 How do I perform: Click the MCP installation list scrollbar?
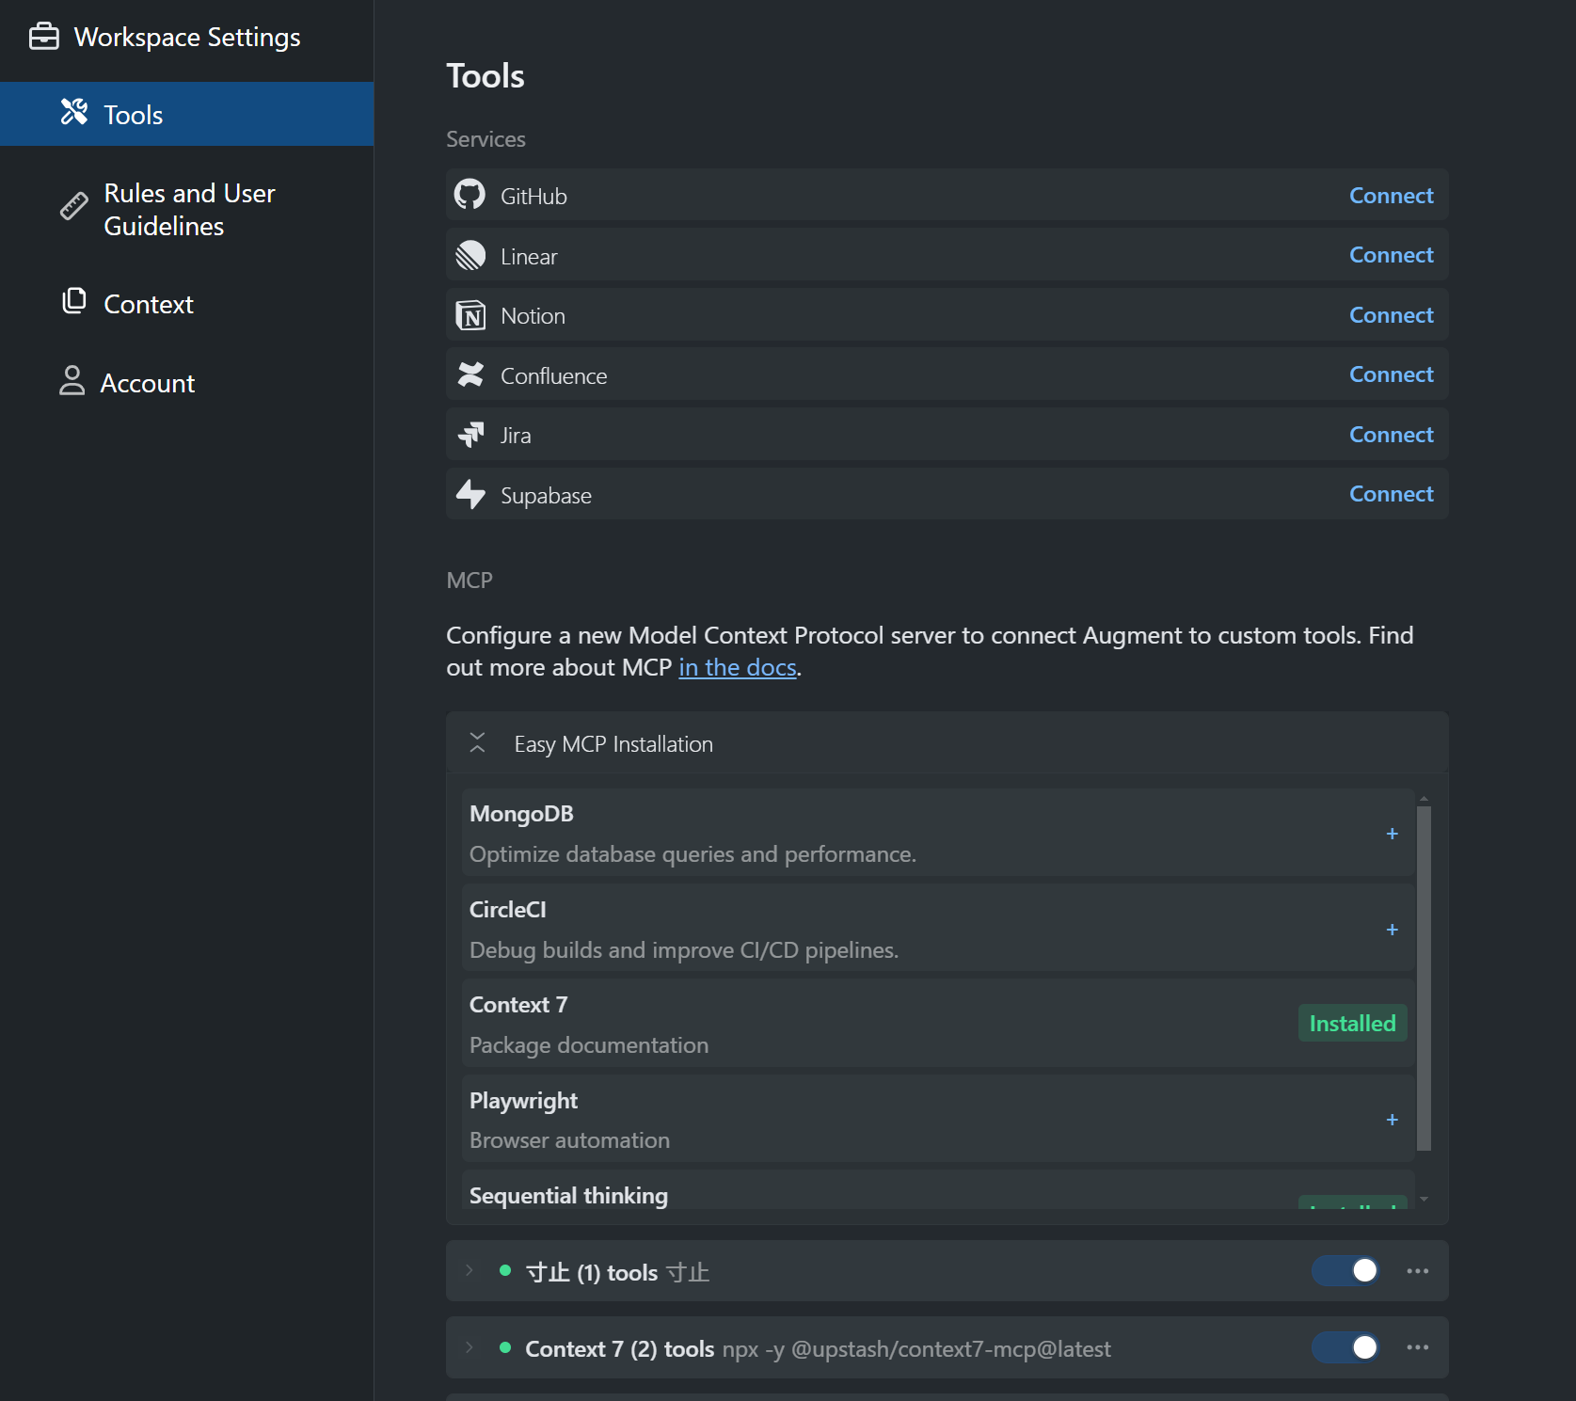(x=1424, y=979)
